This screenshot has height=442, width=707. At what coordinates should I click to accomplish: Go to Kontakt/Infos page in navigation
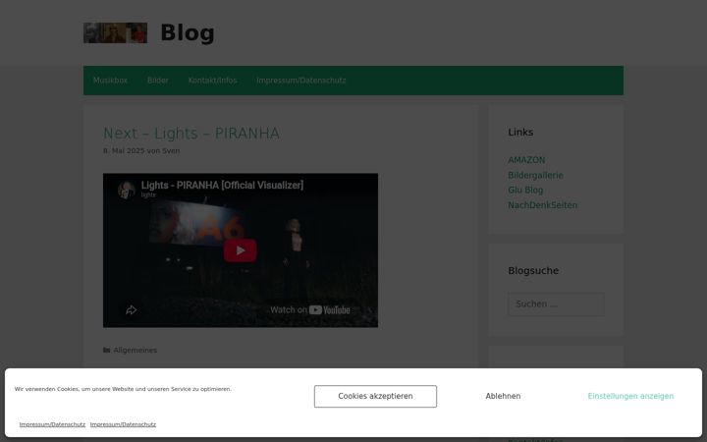[x=212, y=81]
